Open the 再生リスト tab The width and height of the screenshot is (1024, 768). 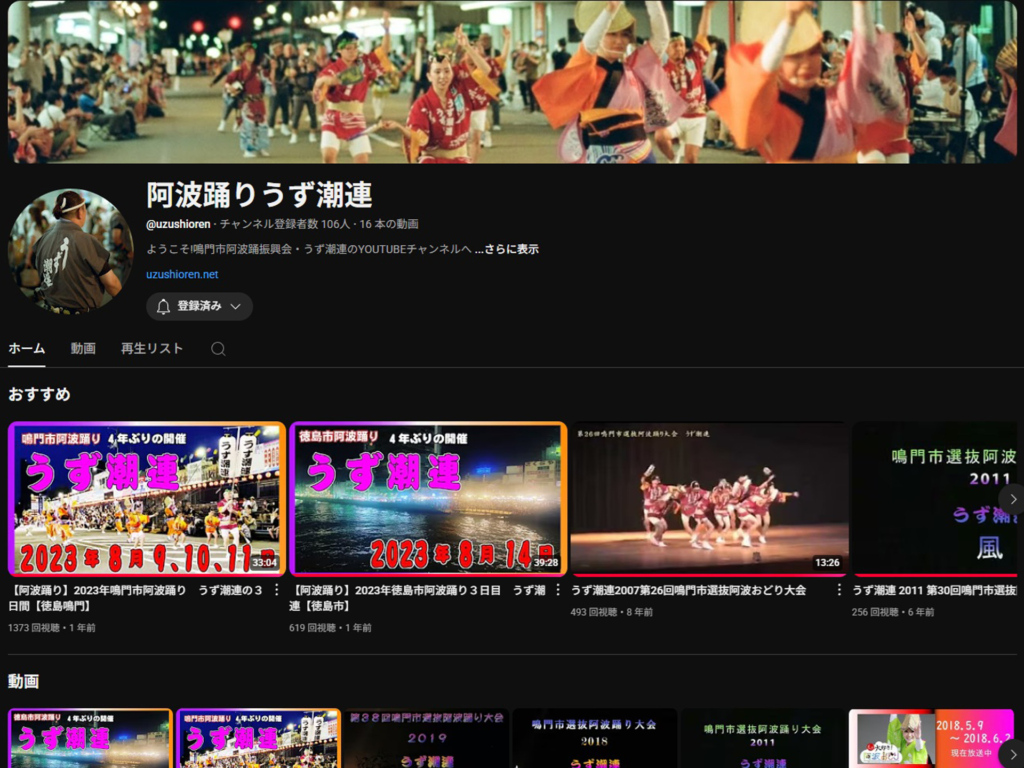(x=152, y=348)
